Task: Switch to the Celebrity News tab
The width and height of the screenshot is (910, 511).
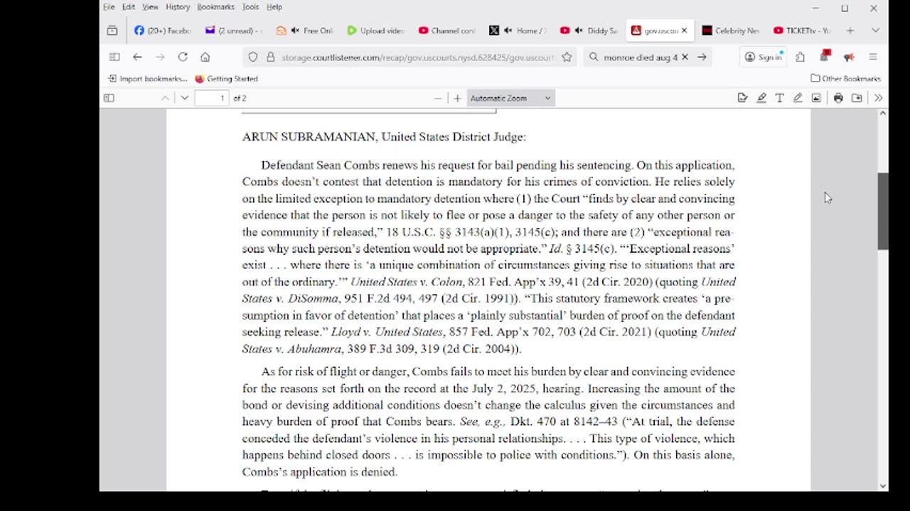Action: pyautogui.click(x=732, y=31)
